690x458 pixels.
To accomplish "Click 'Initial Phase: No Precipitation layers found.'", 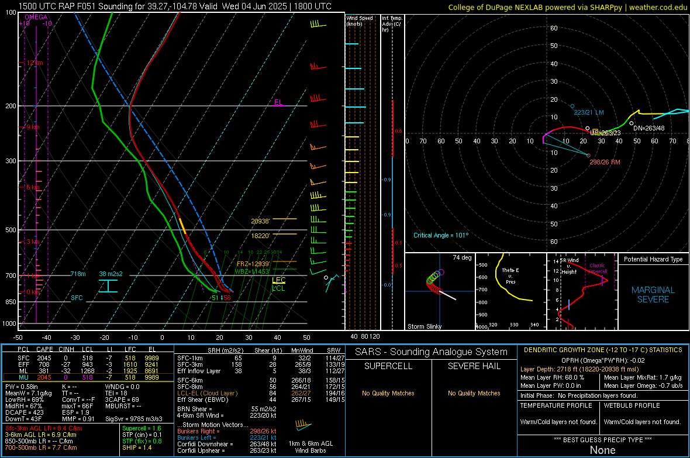I will [579, 395].
